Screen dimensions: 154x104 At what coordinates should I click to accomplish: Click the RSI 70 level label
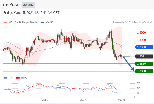click(x=139, y=83)
